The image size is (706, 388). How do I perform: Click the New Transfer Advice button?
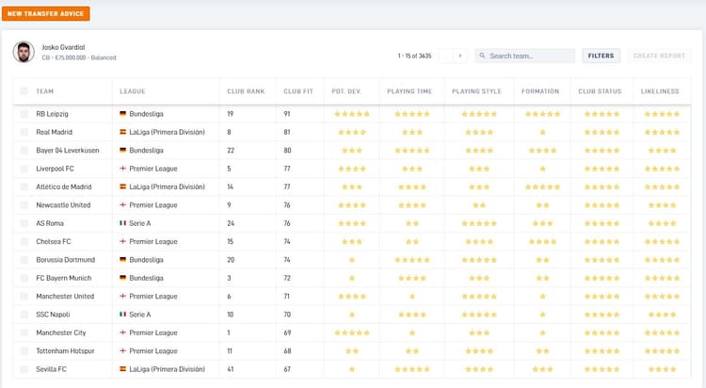click(x=47, y=13)
